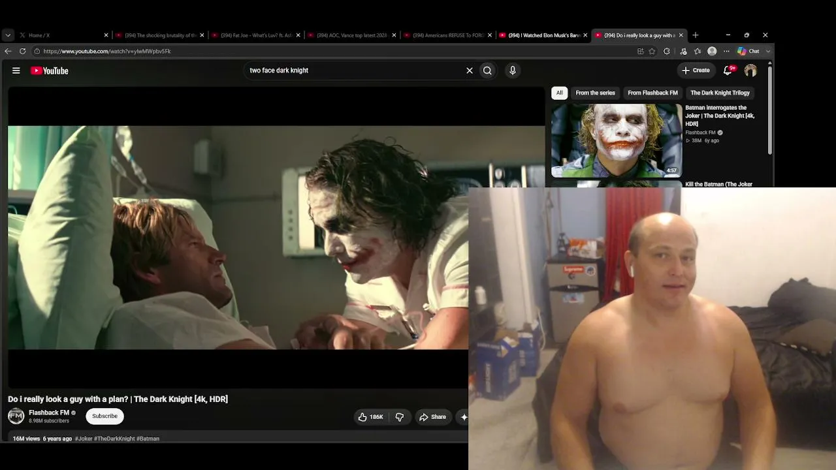
Task: Open the #Batman hashtag link
Action: (x=148, y=439)
